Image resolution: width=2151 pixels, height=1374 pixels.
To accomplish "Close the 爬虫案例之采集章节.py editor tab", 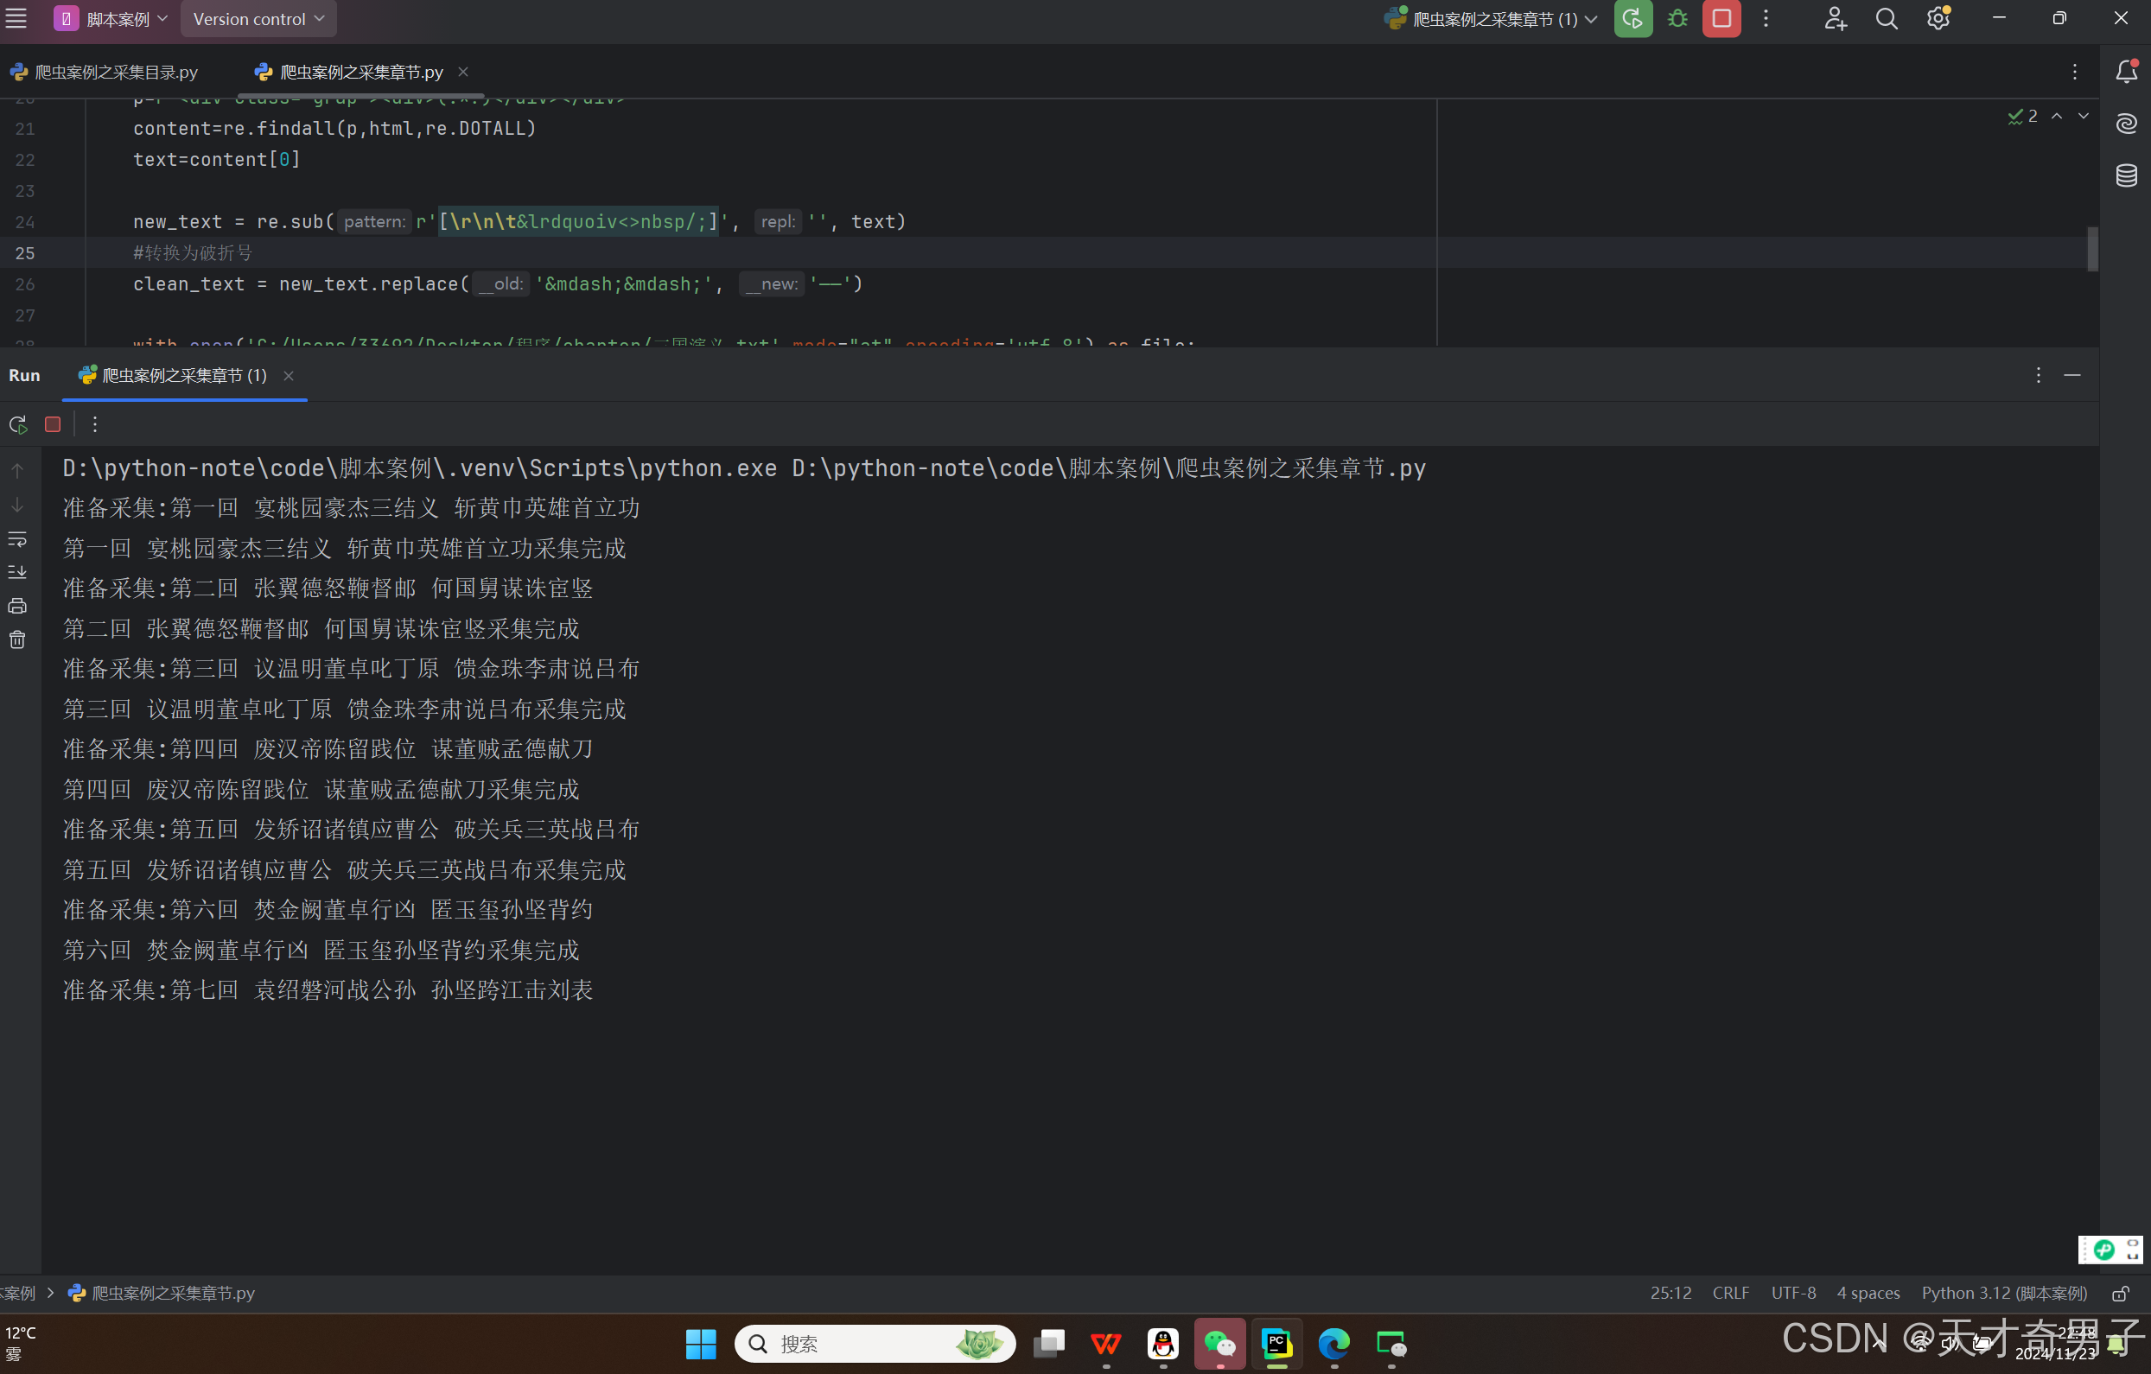I will [462, 72].
